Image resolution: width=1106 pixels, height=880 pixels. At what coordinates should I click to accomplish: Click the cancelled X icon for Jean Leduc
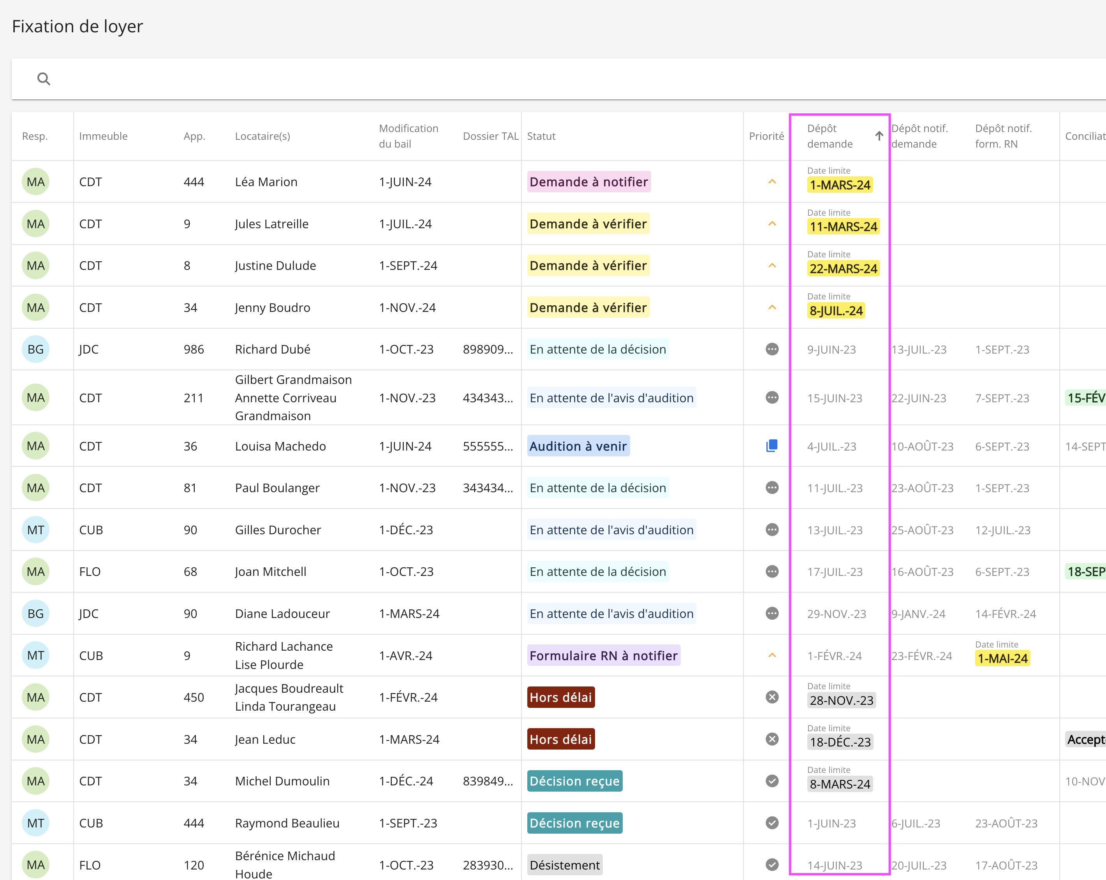click(x=771, y=739)
